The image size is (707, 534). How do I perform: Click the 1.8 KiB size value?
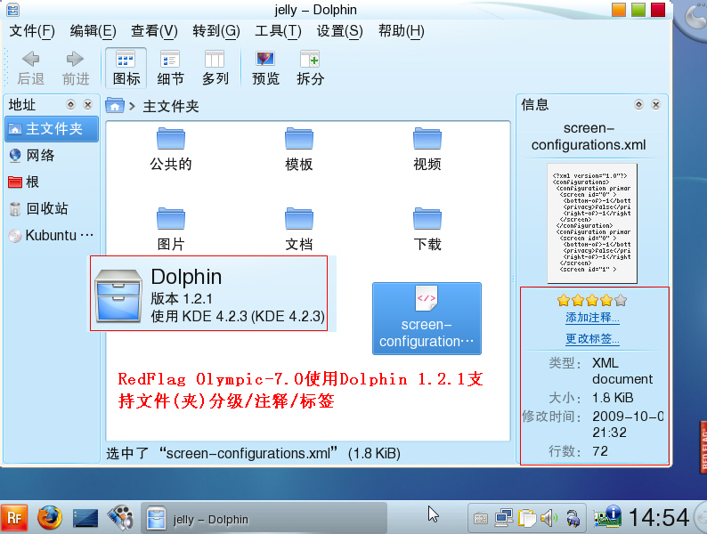(x=613, y=398)
